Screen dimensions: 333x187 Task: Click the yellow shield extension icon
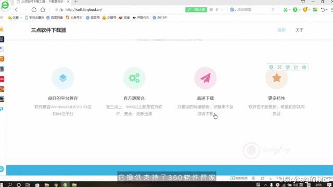[x=305, y=9]
